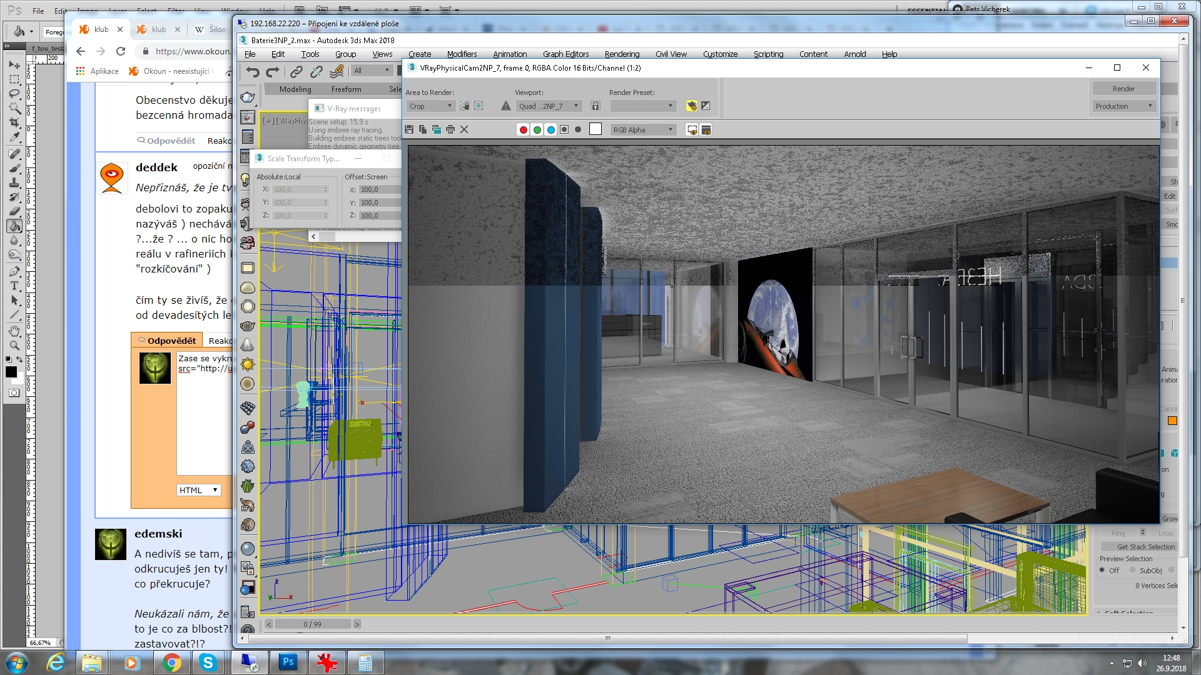Open the Area to Render Crop dropdown
Image resolution: width=1201 pixels, height=675 pixels.
tap(431, 106)
